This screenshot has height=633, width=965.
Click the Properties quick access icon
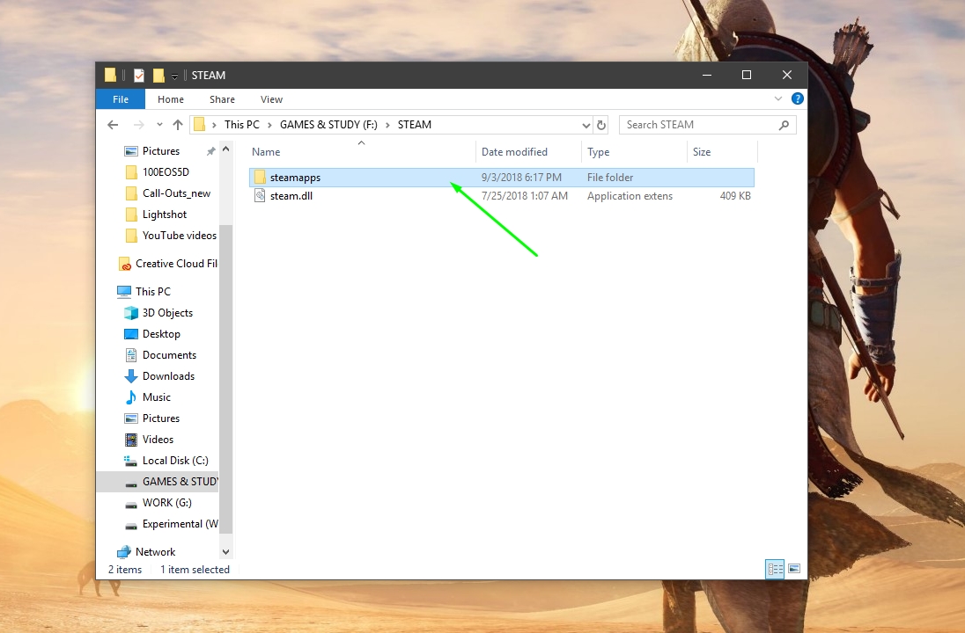[x=139, y=75]
